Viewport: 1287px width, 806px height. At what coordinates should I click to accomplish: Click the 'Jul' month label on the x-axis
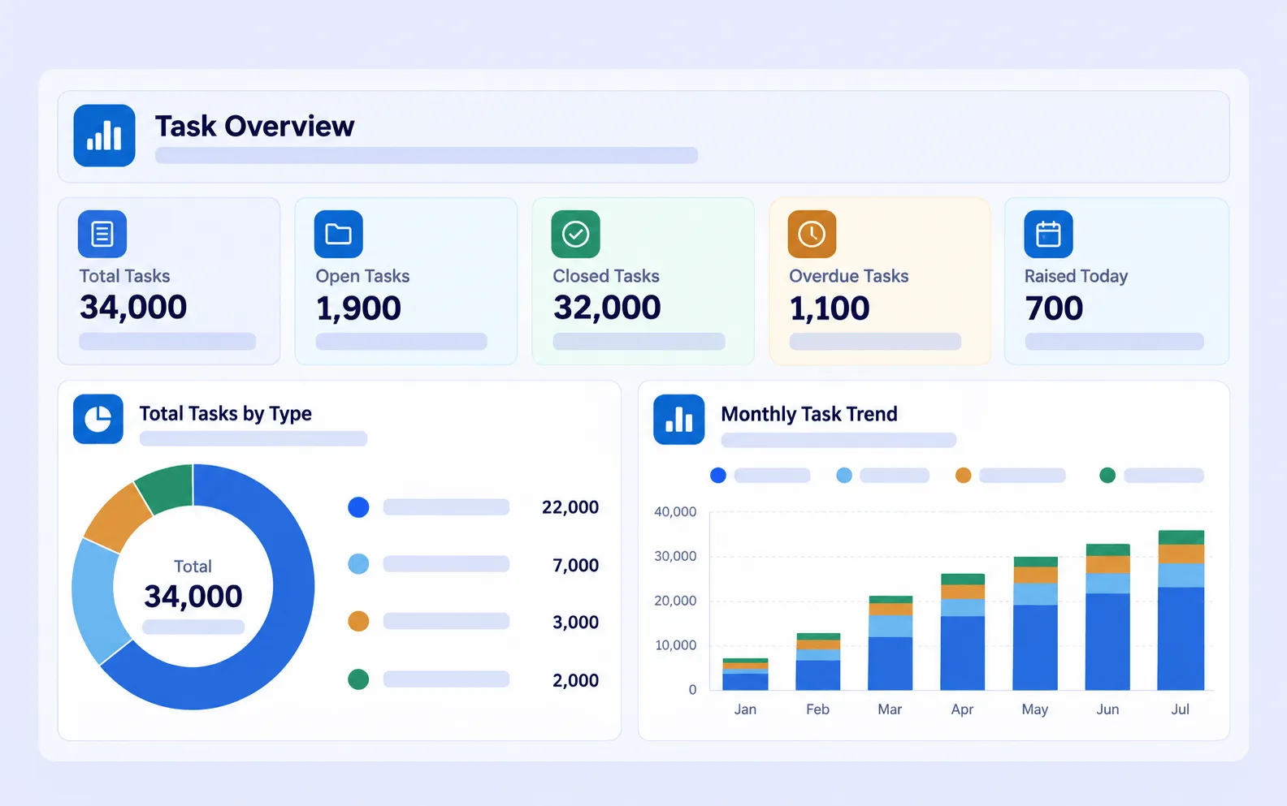tap(1181, 709)
